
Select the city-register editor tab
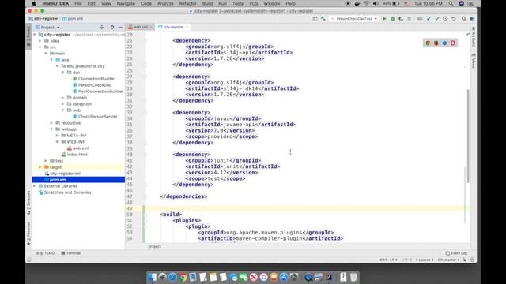173,27
